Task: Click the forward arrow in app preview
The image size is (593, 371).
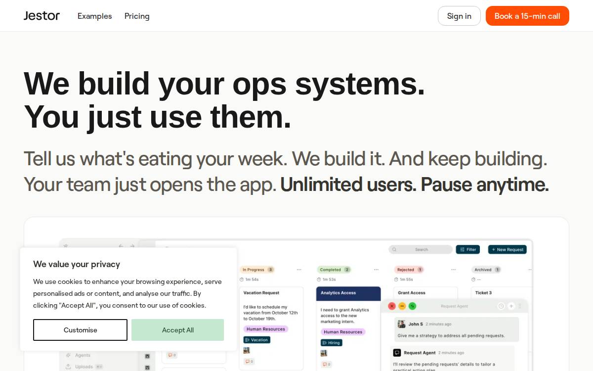Action: 132,246
